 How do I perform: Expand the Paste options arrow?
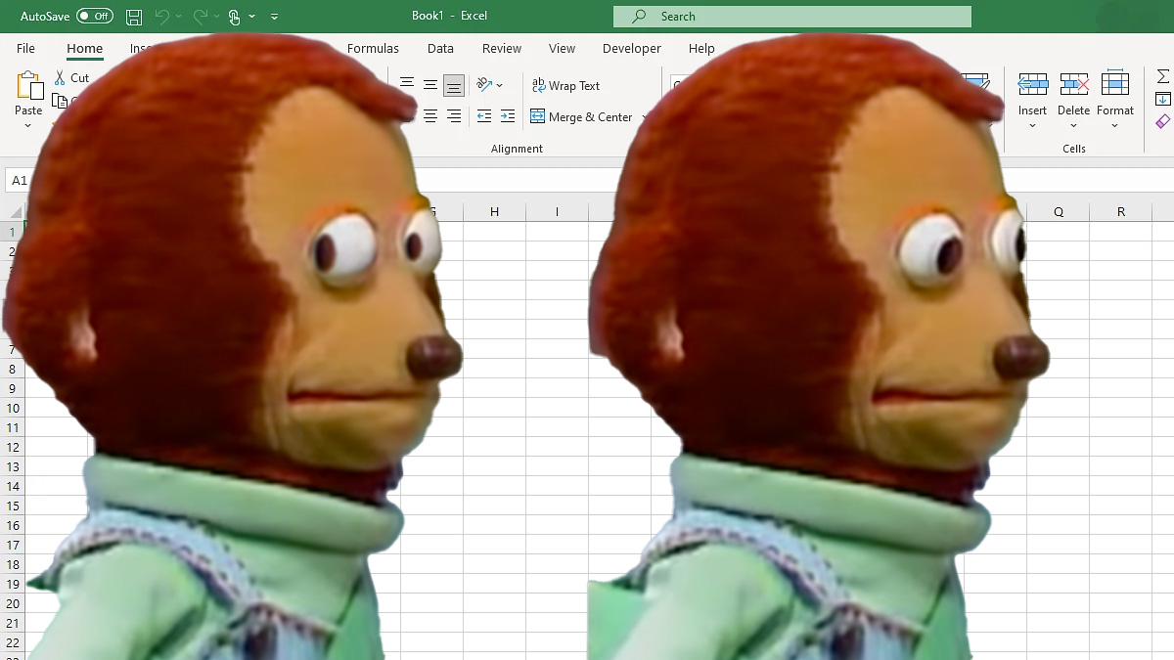click(28, 126)
